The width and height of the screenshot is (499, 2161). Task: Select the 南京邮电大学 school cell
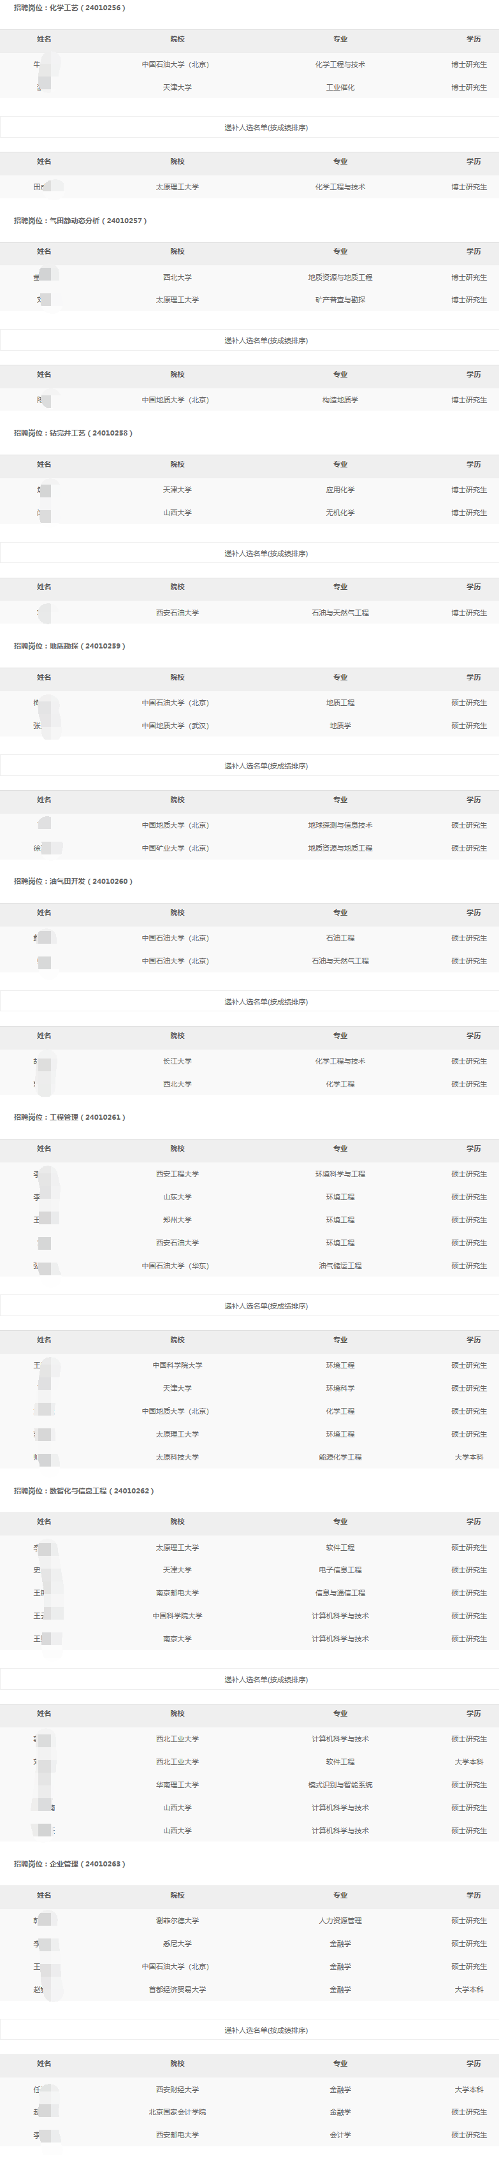[x=177, y=1592]
